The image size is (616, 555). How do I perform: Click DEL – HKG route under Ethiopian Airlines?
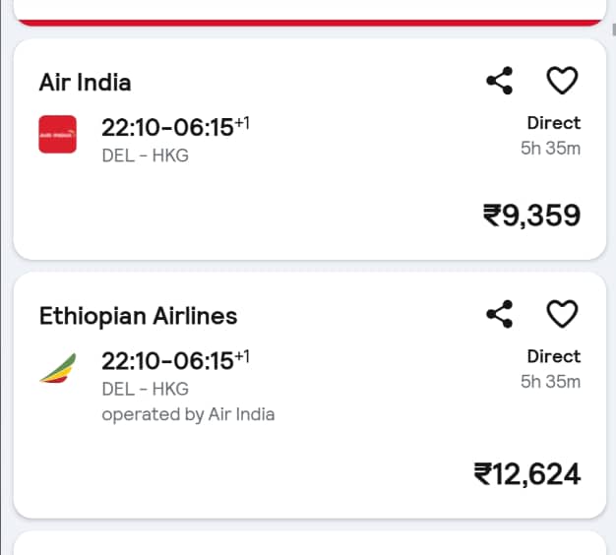coord(145,389)
